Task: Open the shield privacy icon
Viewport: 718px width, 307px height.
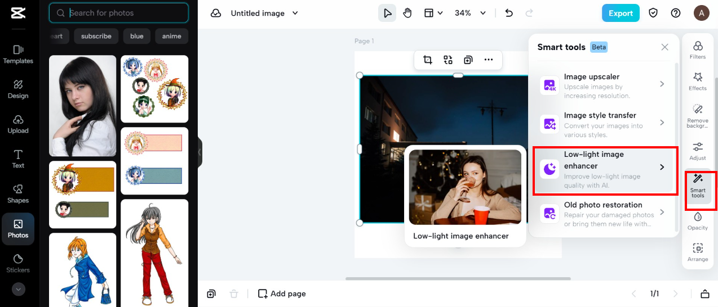Action: (x=653, y=13)
